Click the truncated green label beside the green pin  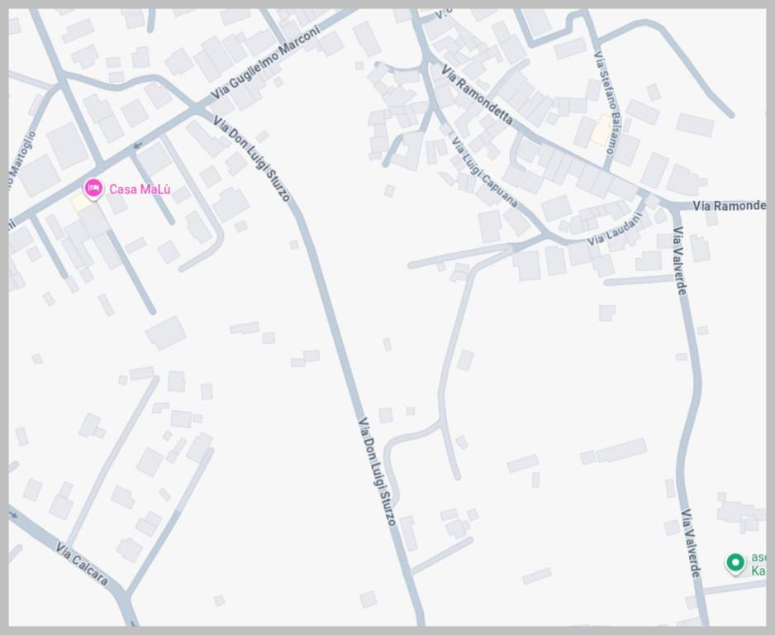[758, 564]
